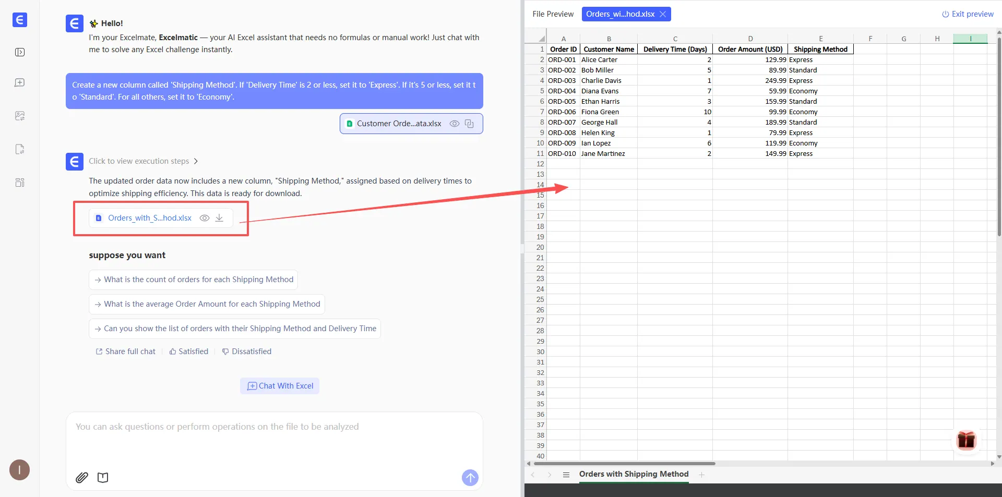Click the Excelmatic logo in sidebar

pos(19,20)
